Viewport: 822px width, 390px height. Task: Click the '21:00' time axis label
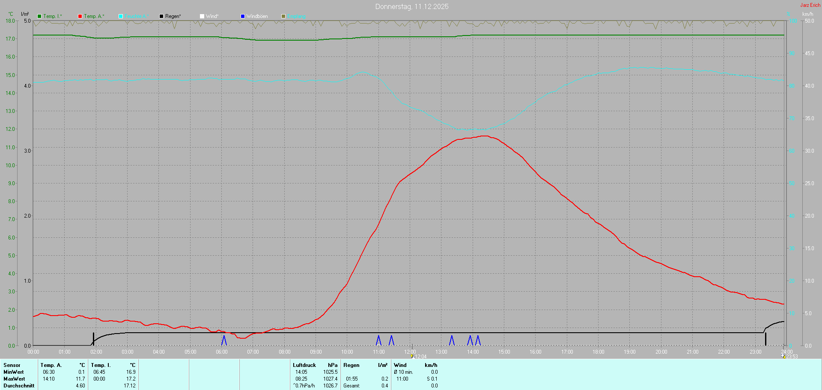tap(693, 352)
